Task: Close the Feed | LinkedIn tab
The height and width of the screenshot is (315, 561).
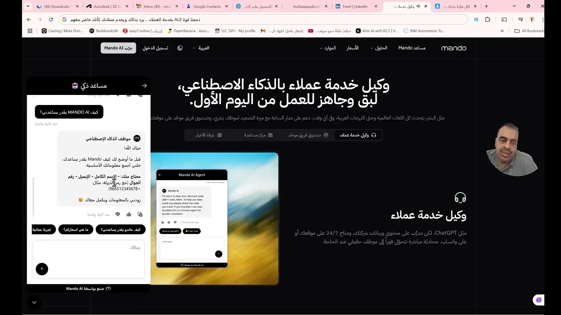Action: (376, 7)
